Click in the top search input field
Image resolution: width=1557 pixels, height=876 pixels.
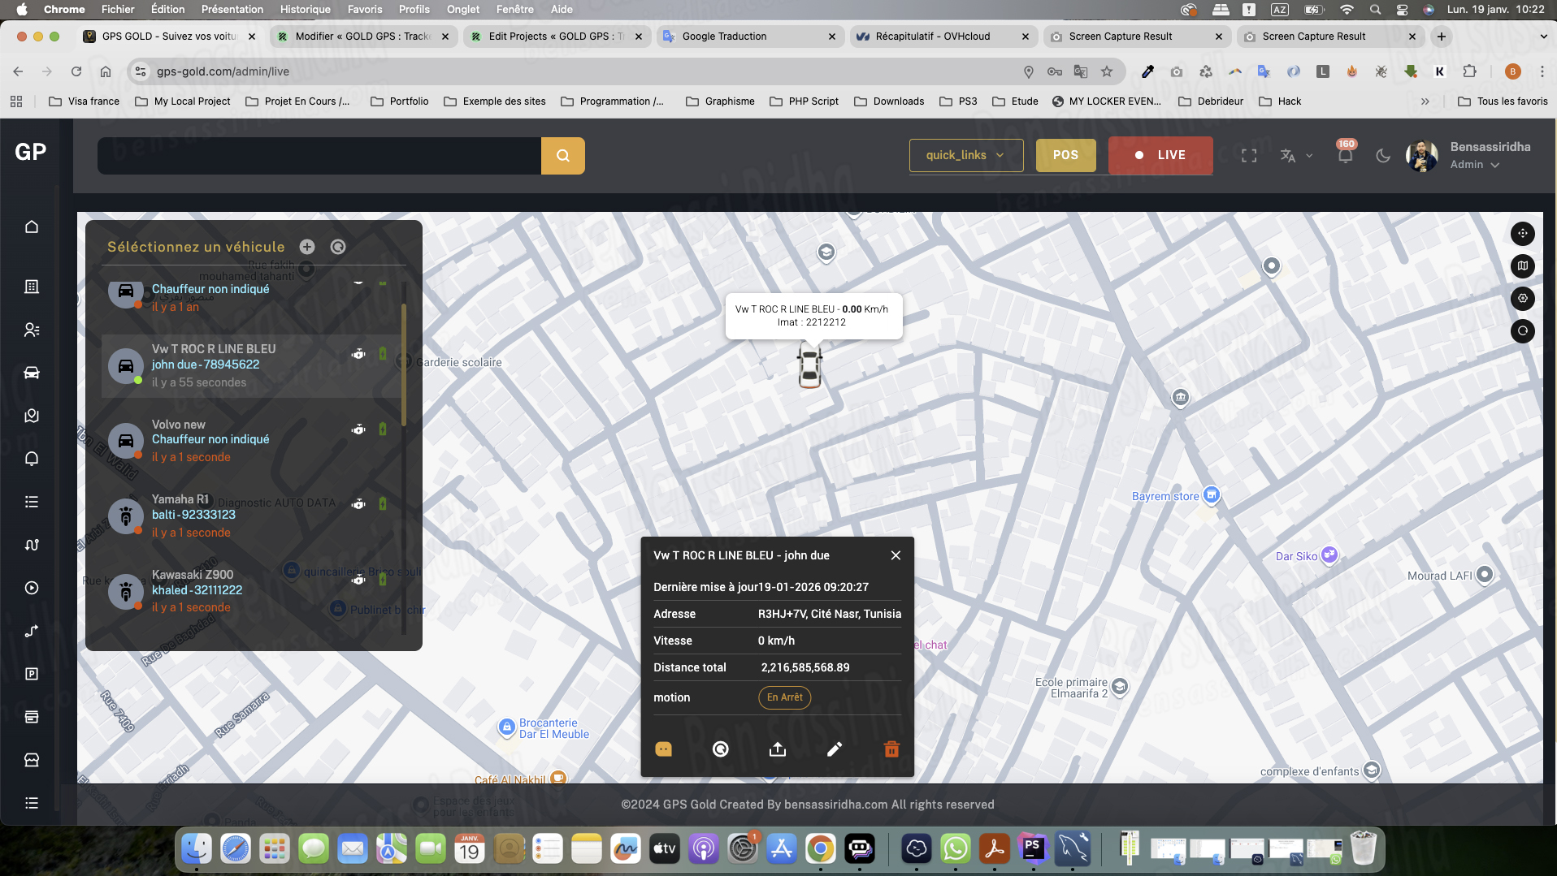[319, 156]
